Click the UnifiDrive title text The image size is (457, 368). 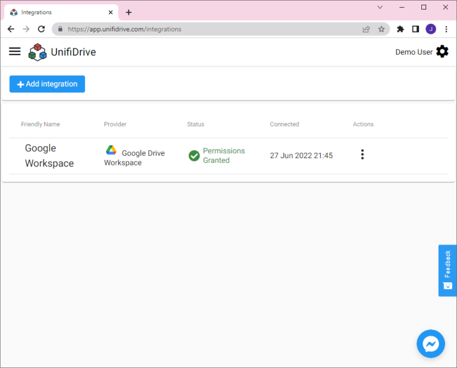[73, 52]
